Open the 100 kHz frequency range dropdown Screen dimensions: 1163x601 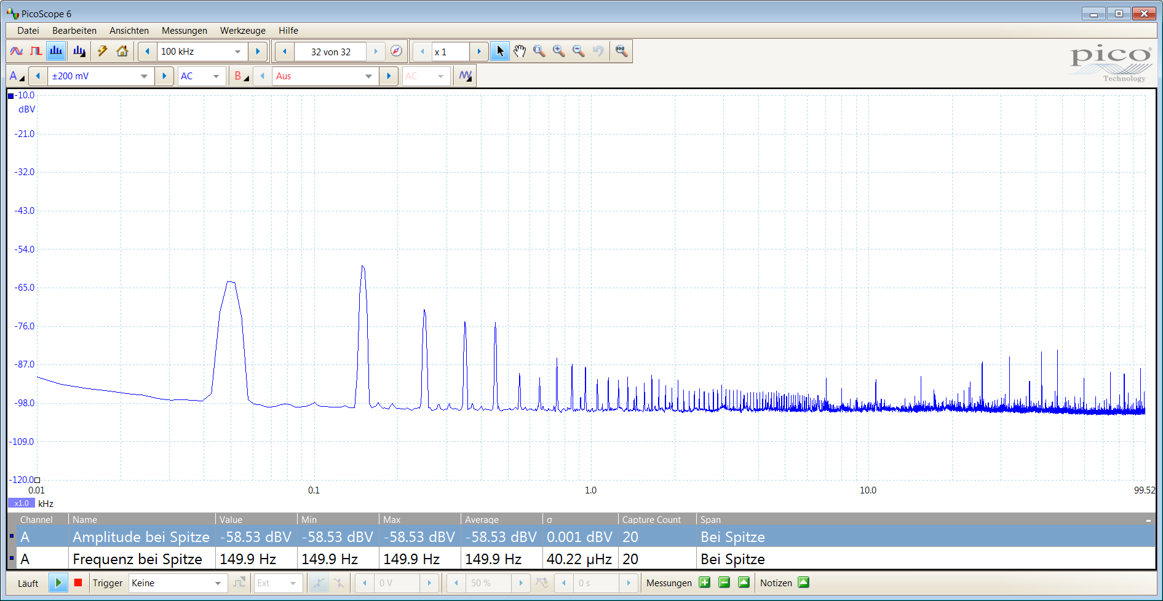(x=202, y=52)
